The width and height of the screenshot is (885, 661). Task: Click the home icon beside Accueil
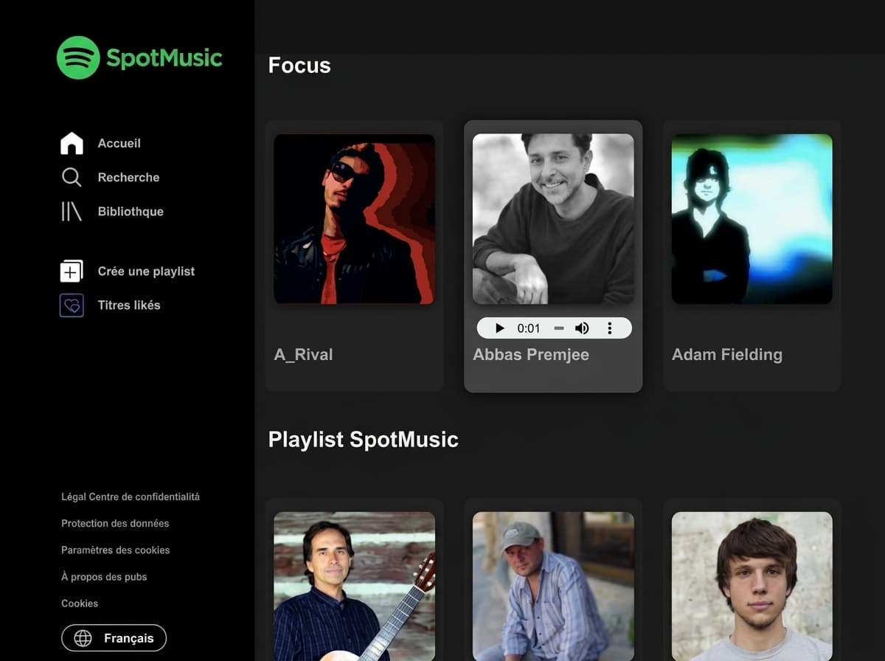72,143
